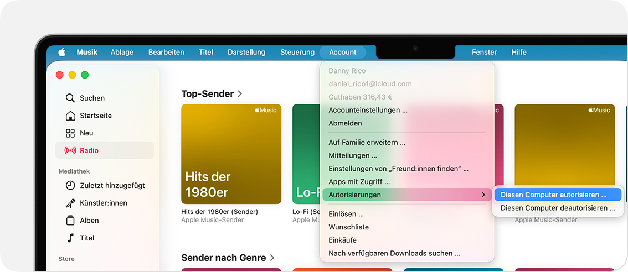The width and height of the screenshot is (628, 272).
Task: Select Abmelden in Account menu
Action: tap(407, 123)
